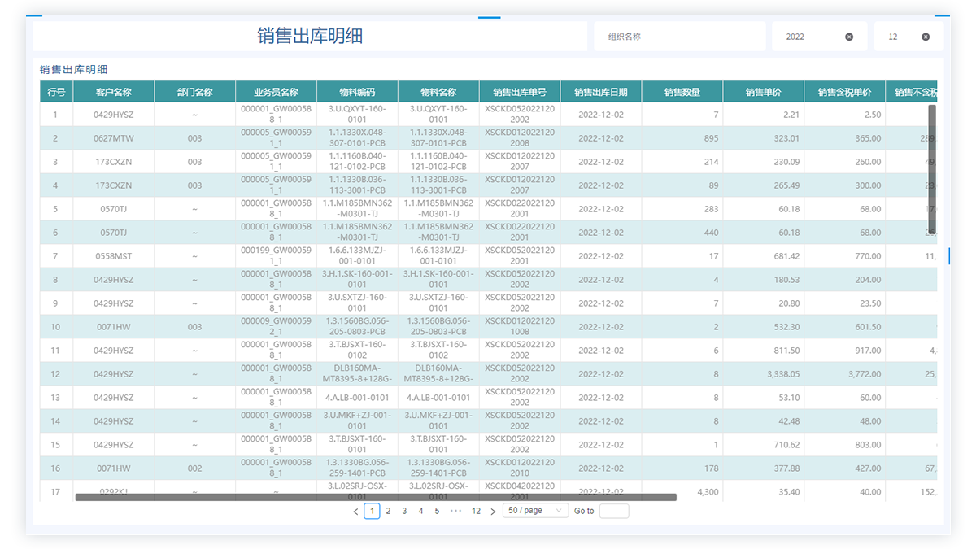Select page 5 in pagination
Image resolution: width=976 pixels, height=549 pixels.
click(437, 512)
